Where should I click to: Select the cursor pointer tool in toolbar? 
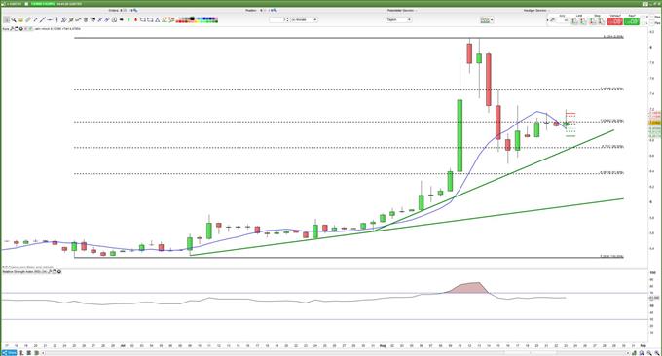point(7,19)
